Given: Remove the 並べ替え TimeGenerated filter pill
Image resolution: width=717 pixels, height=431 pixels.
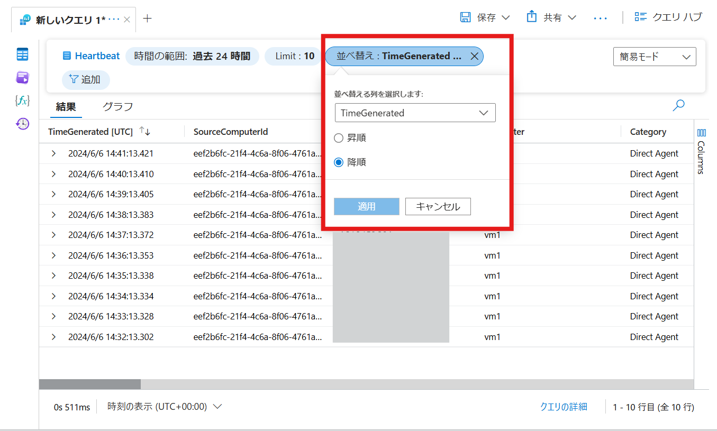Looking at the screenshot, I should point(475,56).
